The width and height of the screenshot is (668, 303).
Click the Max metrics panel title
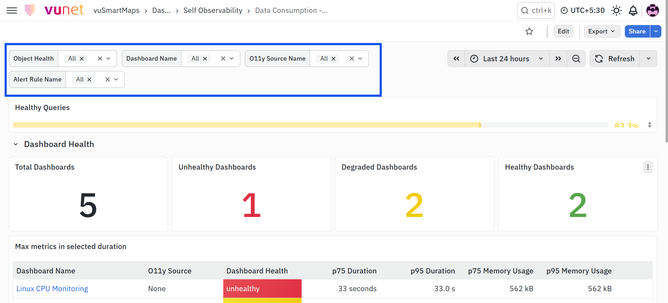pos(71,247)
